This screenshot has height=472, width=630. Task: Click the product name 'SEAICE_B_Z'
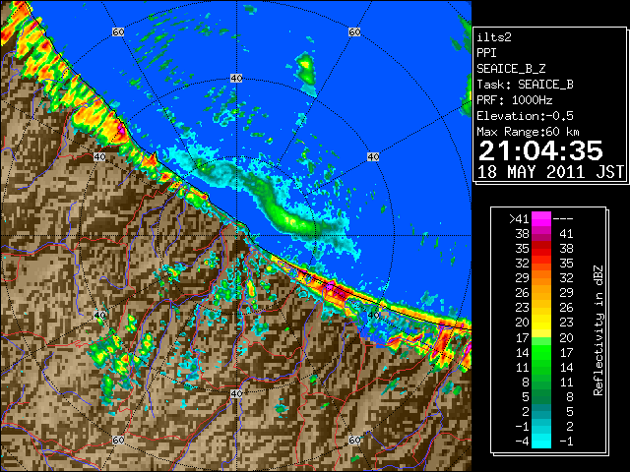point(511,69)
